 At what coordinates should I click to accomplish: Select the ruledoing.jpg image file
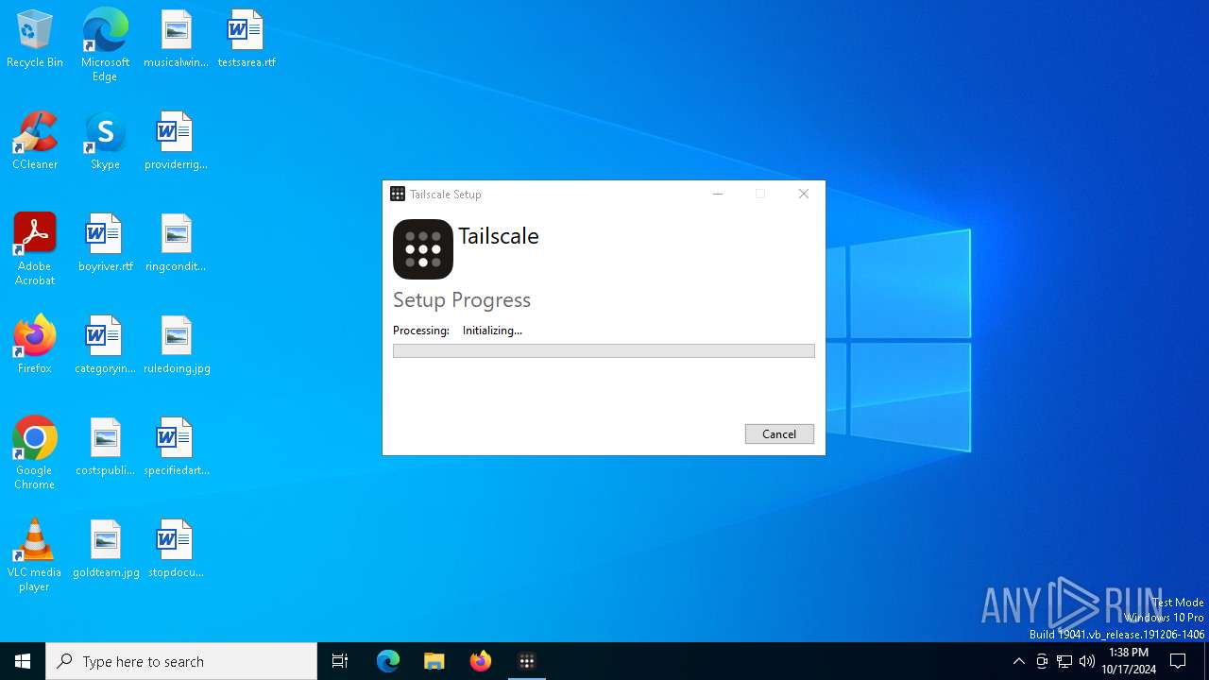point(176,346)
